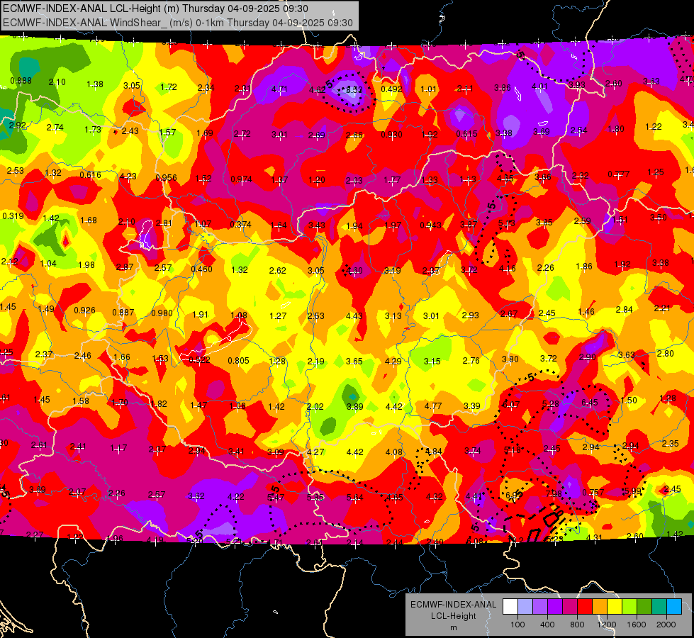Image resolution: width=694 pixels, height=638 pixels.
Task: Click the lime green legend swatch
Action: click(629, 607)
